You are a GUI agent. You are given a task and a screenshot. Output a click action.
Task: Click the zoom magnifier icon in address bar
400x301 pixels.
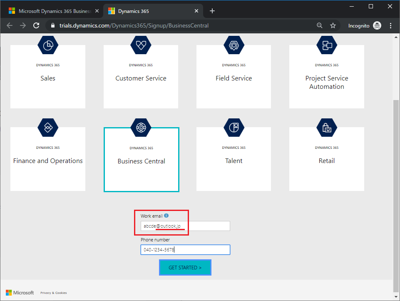[320, 25]
